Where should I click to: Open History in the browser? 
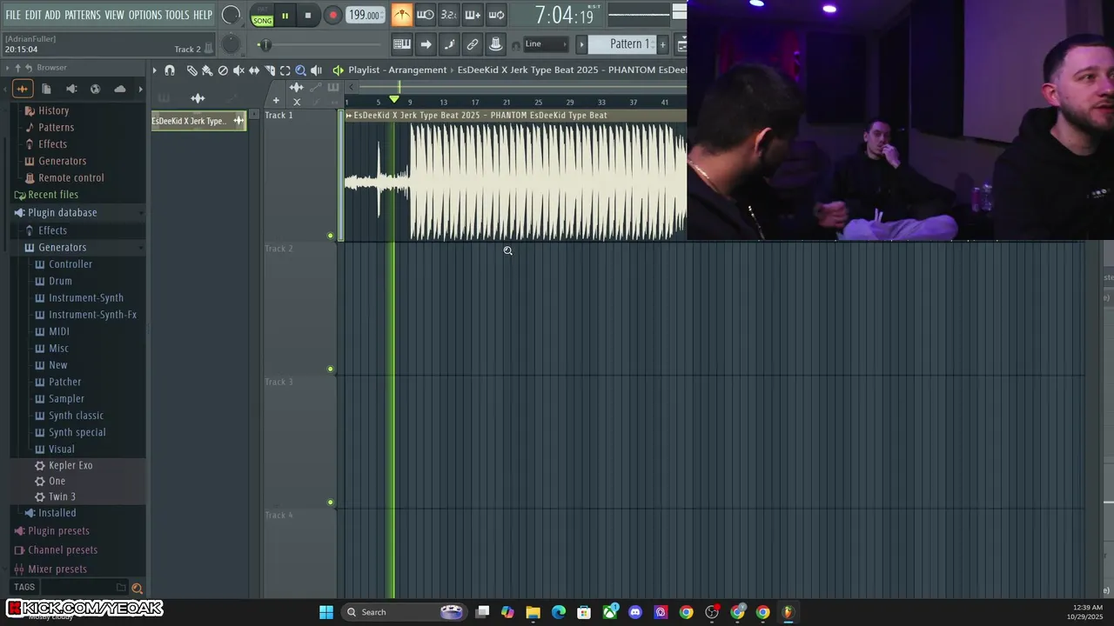point(53,110)
